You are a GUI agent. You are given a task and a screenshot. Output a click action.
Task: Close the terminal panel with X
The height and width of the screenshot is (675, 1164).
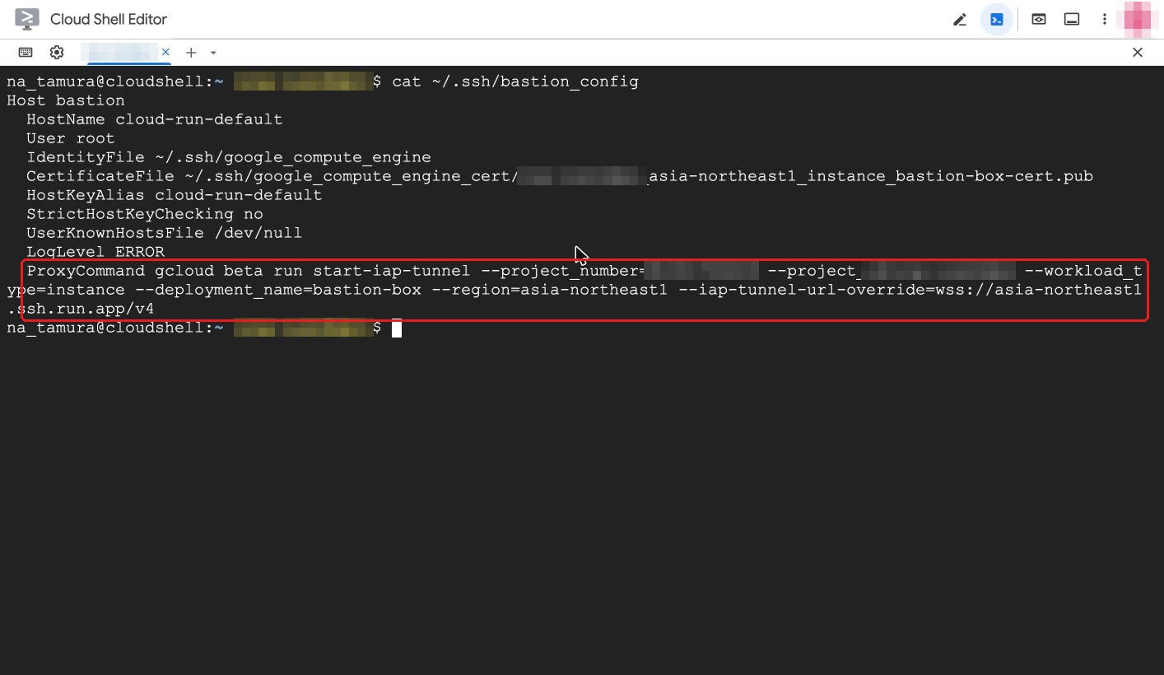coord(1137,52)
